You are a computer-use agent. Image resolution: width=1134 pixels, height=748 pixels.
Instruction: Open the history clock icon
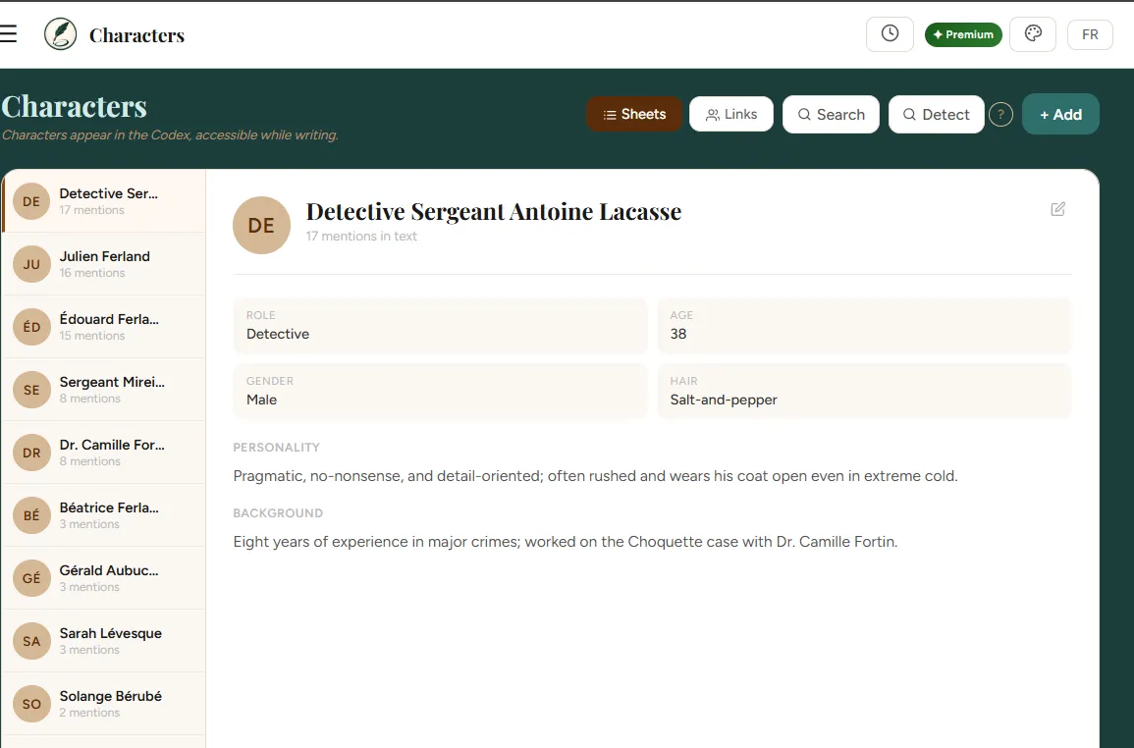pyautogui.click(x=890, y=34)
